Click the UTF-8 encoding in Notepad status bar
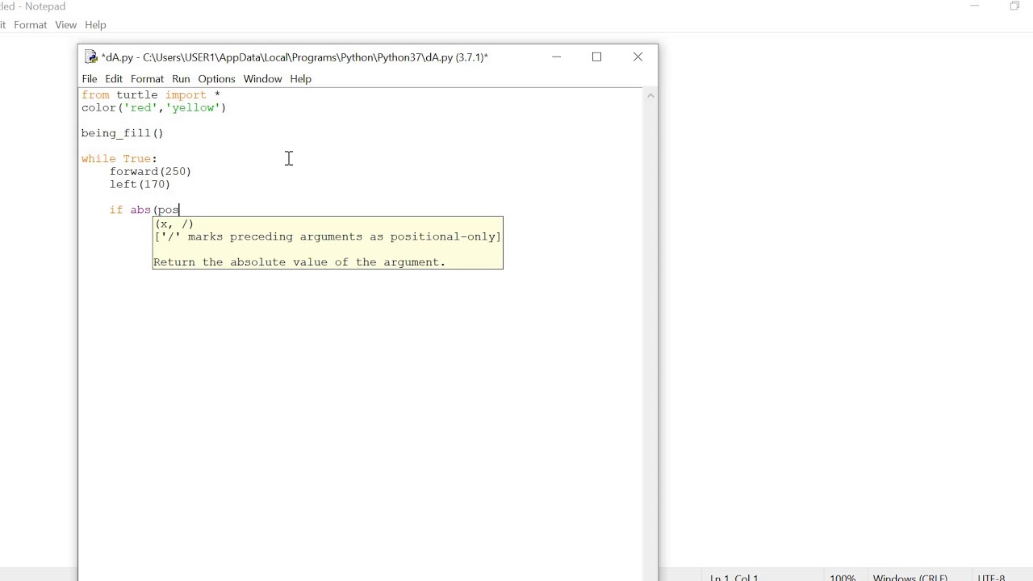The image size is (1033, 581). pyautogui.click(x=991, y=577)
